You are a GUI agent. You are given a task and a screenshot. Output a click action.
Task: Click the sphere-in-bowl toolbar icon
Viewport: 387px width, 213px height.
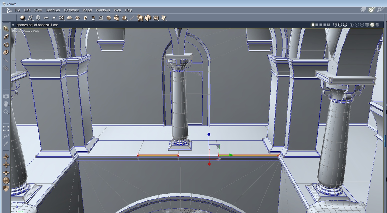point(124,18)
